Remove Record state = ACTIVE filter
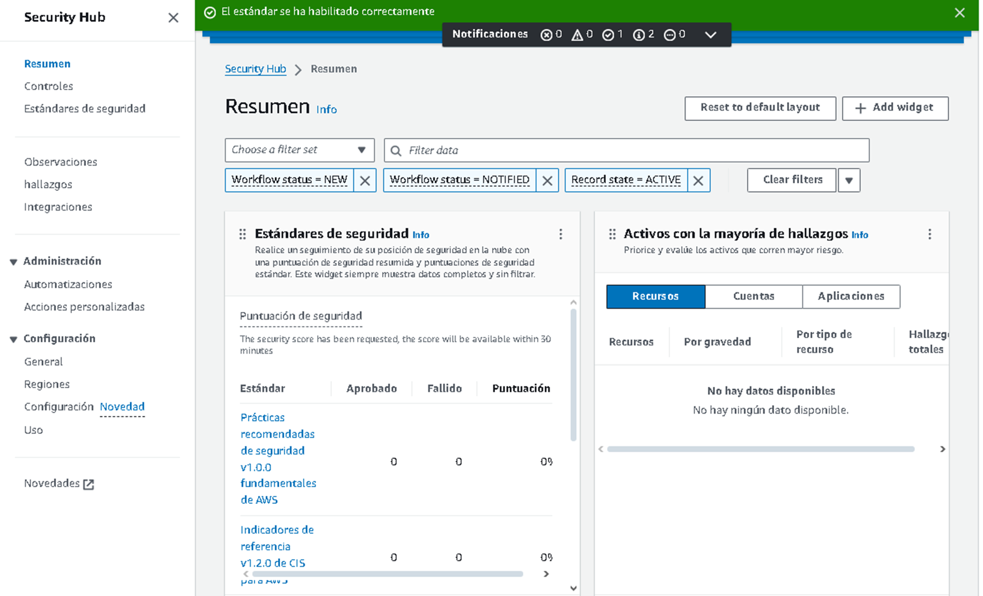This screenshot has width=983, height=596. 698,180
